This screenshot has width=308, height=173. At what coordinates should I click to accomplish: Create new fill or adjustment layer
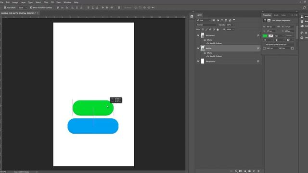(245, 171)
